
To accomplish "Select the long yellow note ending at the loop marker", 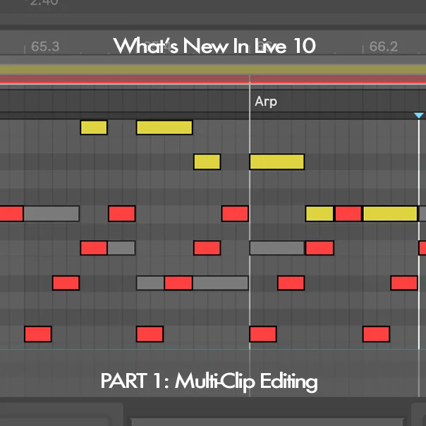I will click(390, 214).
